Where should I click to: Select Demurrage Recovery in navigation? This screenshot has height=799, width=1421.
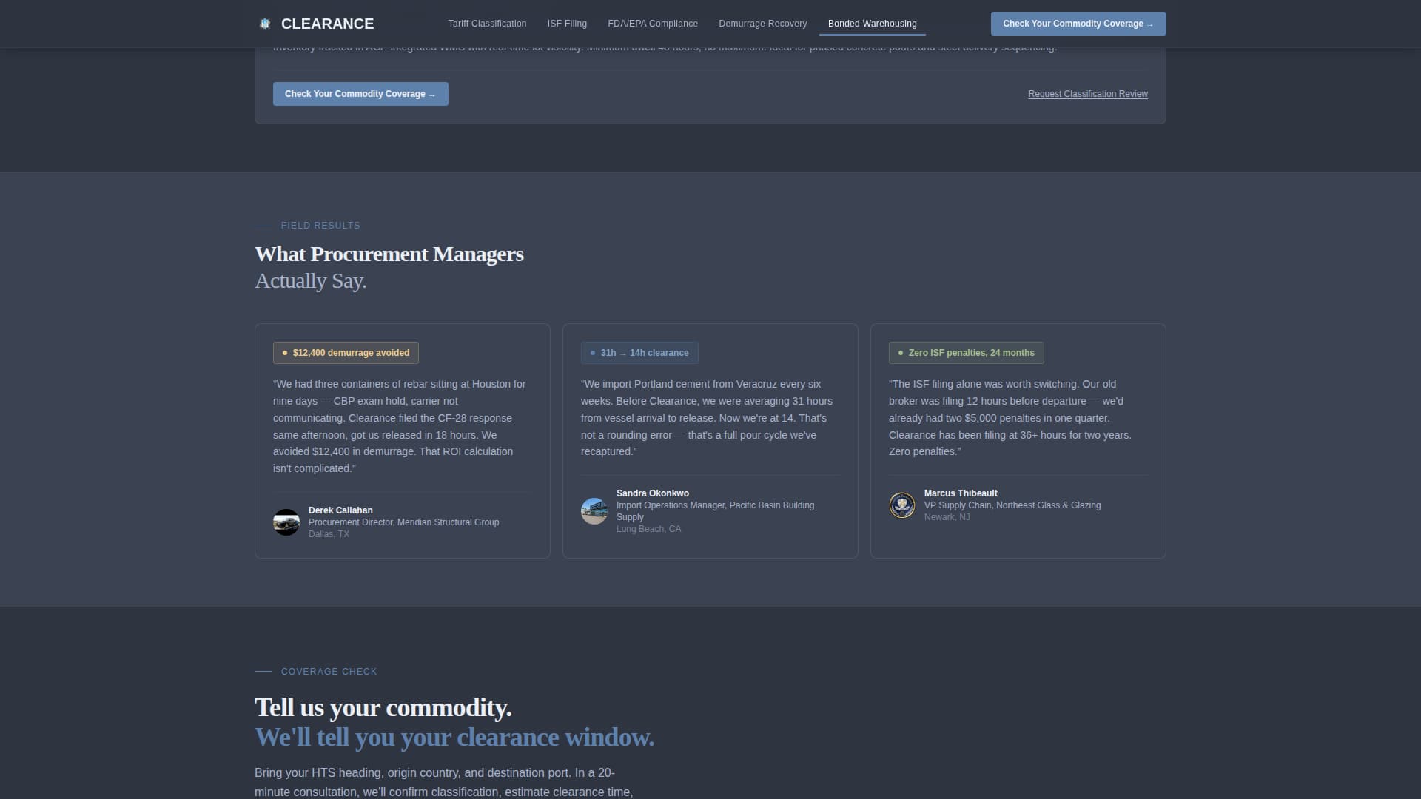[x=762, y=24]
